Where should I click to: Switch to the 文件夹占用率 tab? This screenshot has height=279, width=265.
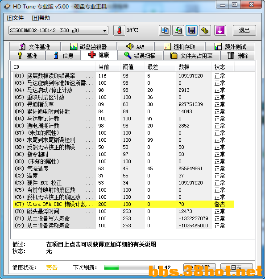pos(192,56)
